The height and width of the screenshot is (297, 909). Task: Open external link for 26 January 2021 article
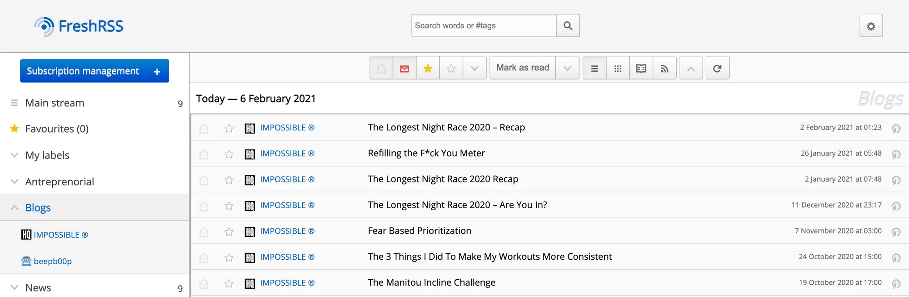tap(896, 154)
